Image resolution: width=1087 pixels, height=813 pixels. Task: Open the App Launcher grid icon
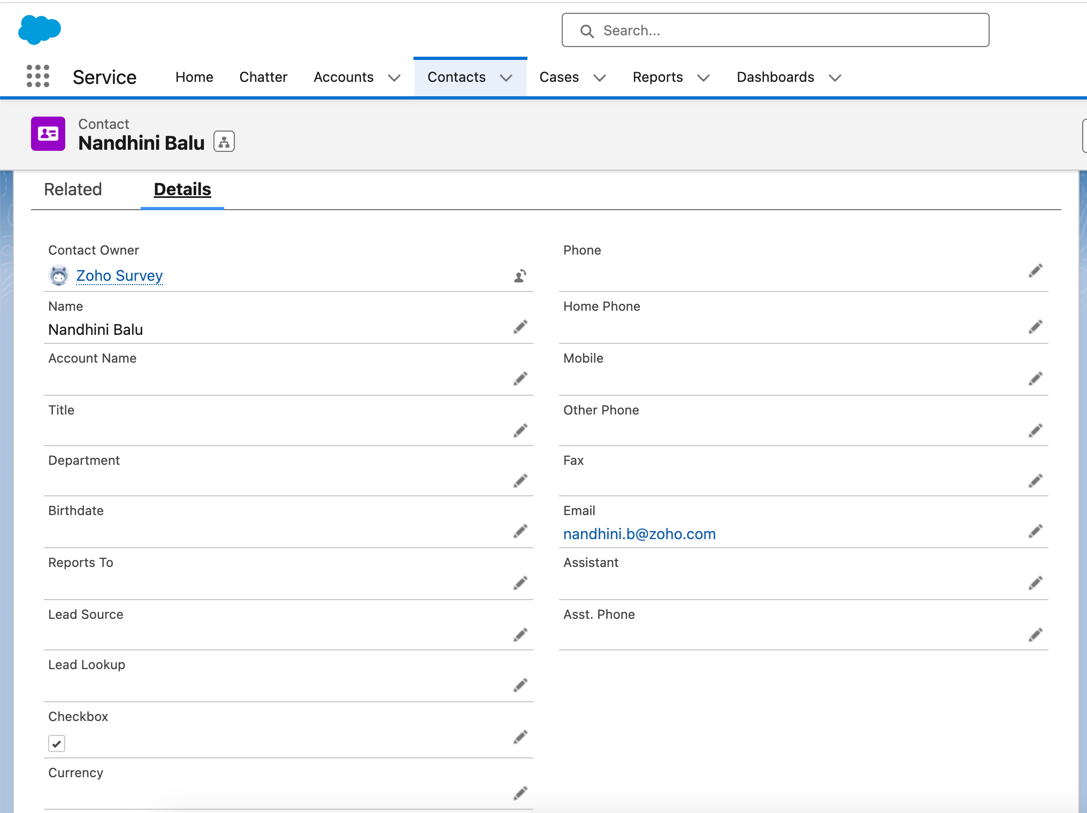[x=38, y=76]
